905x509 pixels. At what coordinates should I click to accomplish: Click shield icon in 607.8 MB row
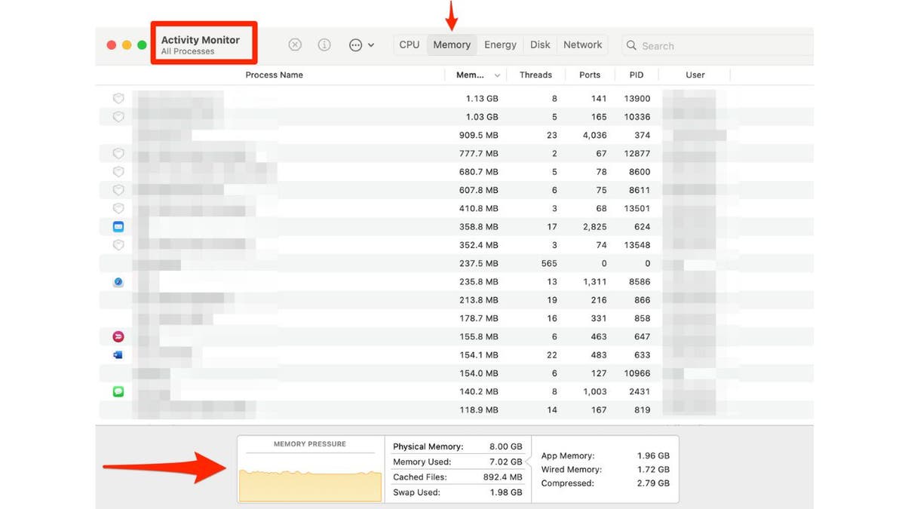(118, 190)
